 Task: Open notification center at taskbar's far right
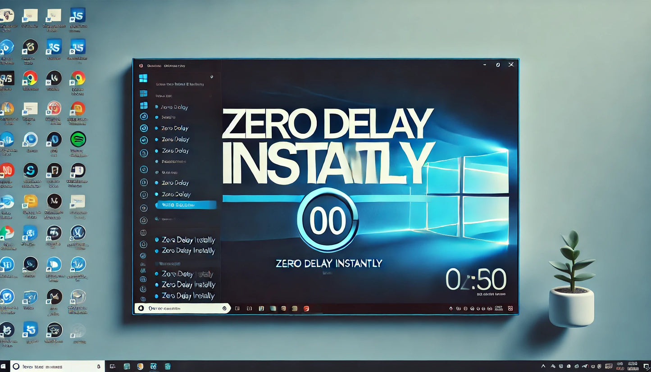[x=646, y=366]
